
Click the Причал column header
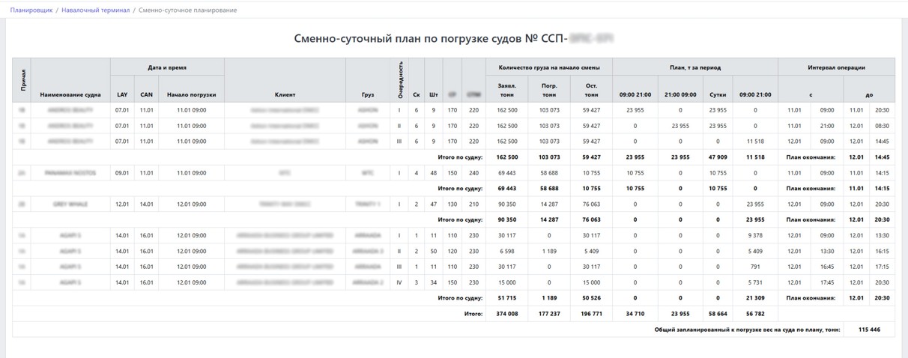[22, 80]
